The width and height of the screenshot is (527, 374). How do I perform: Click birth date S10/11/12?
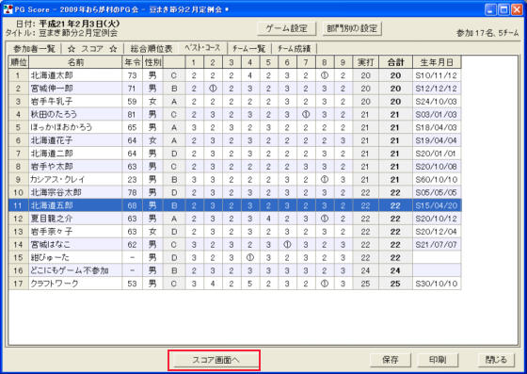[437, 75]
